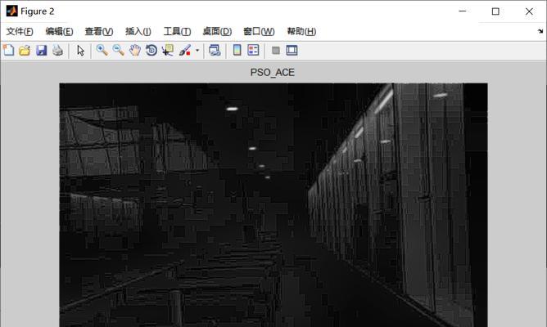Viewport: 547px width, 327px height.
Task: Open the 工具(T) menu
Action: coord(177,32)
